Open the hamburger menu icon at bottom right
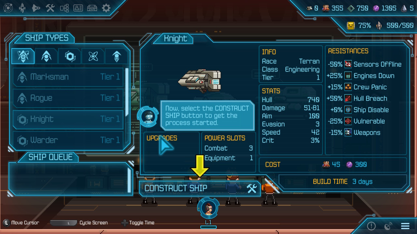This screenshot has height=234, width=417. click(405, 226)
